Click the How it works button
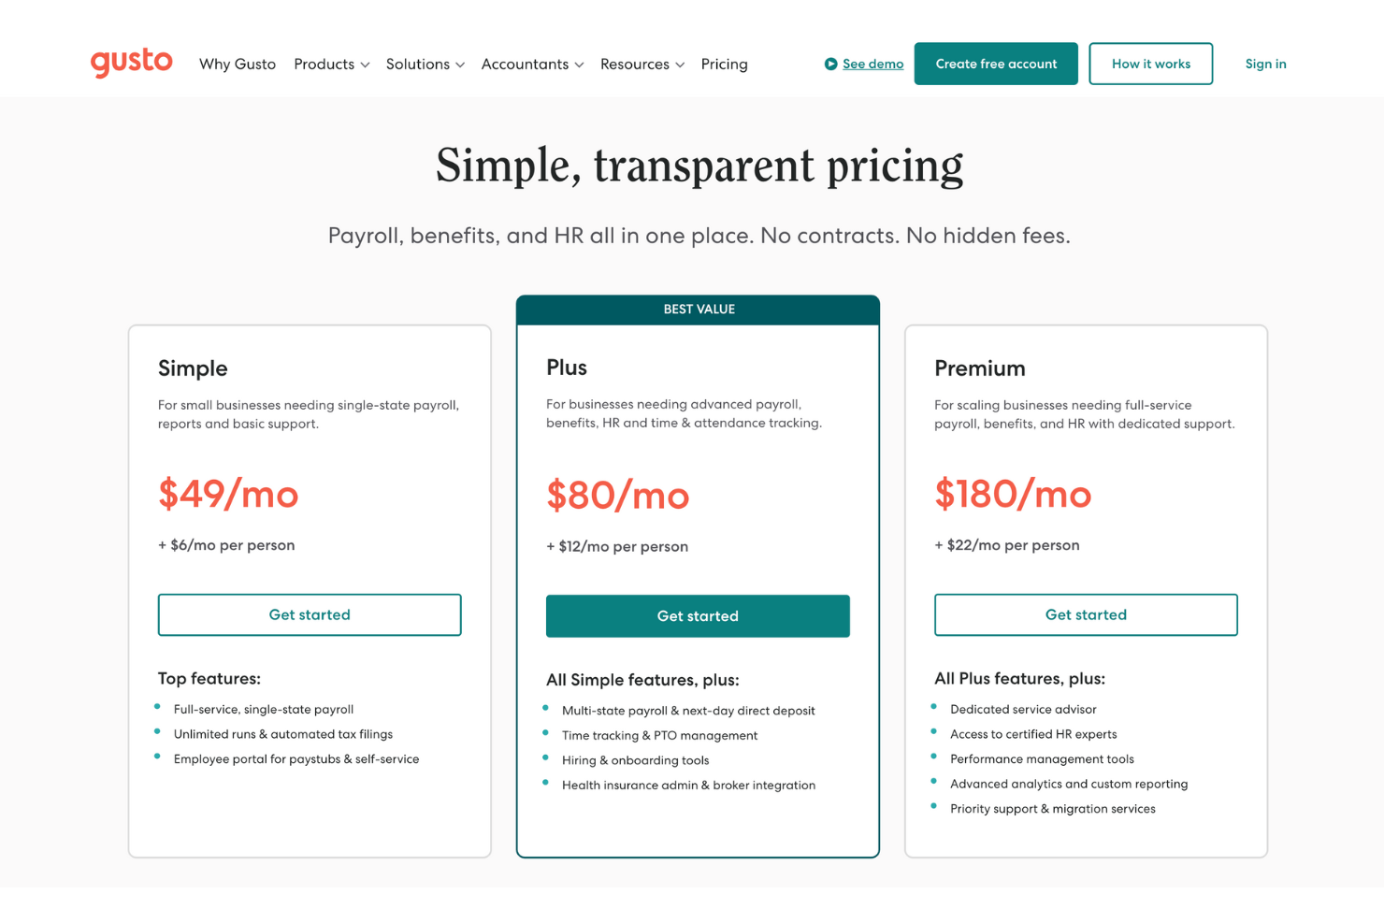This screenshot has width=1384, height=923. 1150,64
